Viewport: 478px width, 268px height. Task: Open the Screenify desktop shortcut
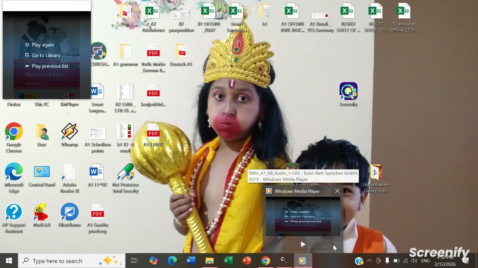(348, 95)
